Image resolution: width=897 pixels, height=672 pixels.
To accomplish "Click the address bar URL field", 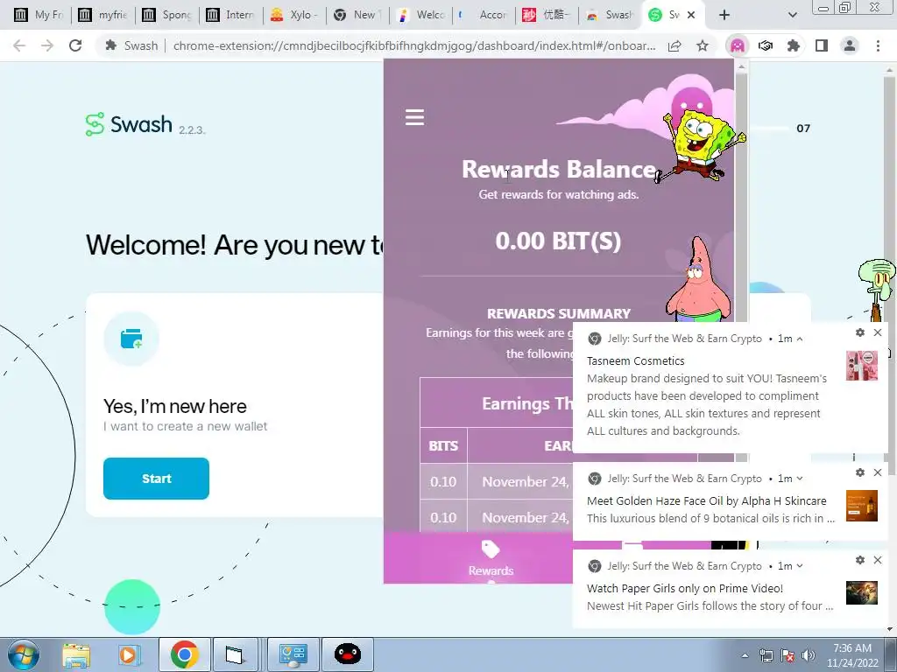I will 414,45.
